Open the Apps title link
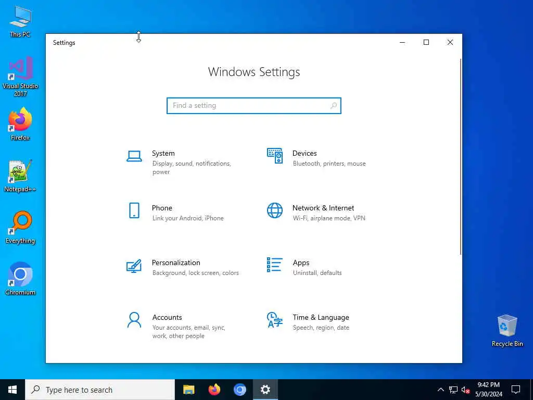This screenshot has height=400, width=533. point(301,262)
